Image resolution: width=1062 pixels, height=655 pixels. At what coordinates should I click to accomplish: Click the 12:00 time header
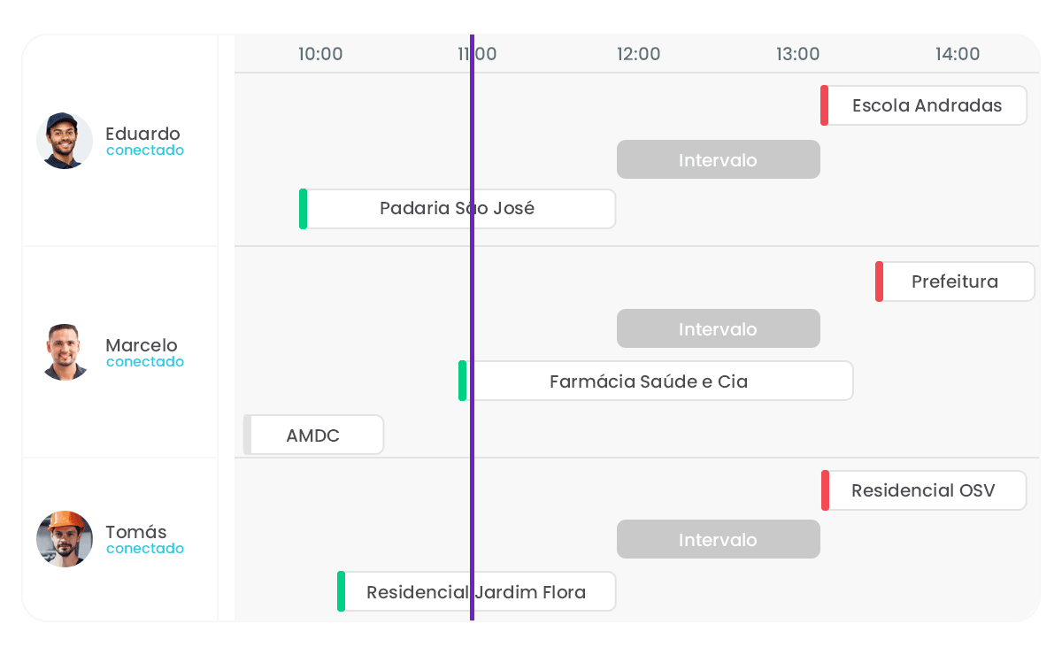click(639, 54)
